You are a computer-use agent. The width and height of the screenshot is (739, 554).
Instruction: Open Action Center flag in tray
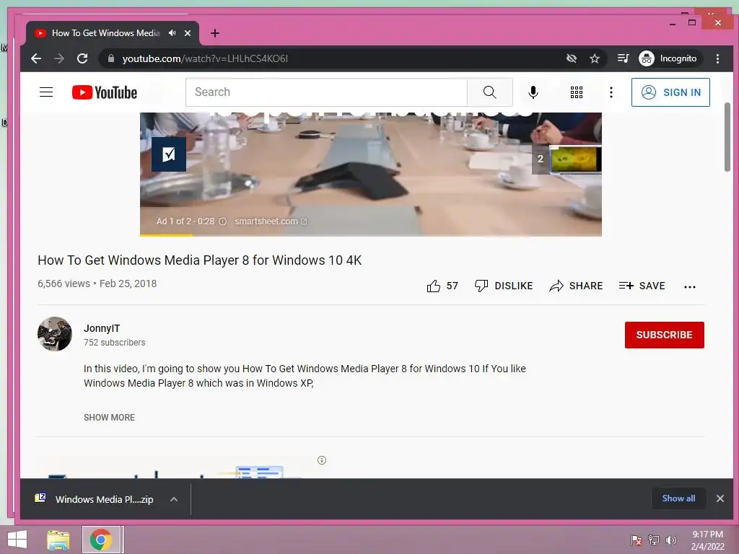[x=636, y=540]
